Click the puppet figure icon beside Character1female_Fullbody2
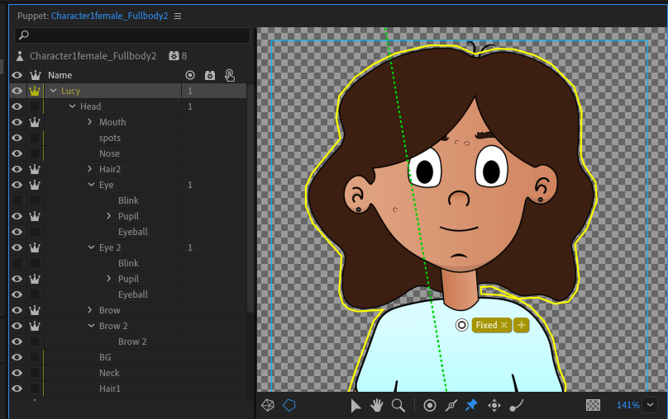 [20, 55]
